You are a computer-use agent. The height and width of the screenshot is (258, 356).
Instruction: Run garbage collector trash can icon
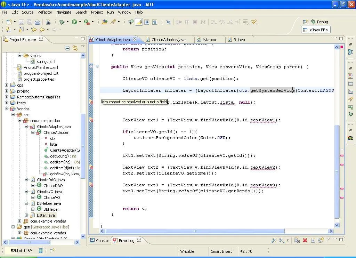[41, 250]
